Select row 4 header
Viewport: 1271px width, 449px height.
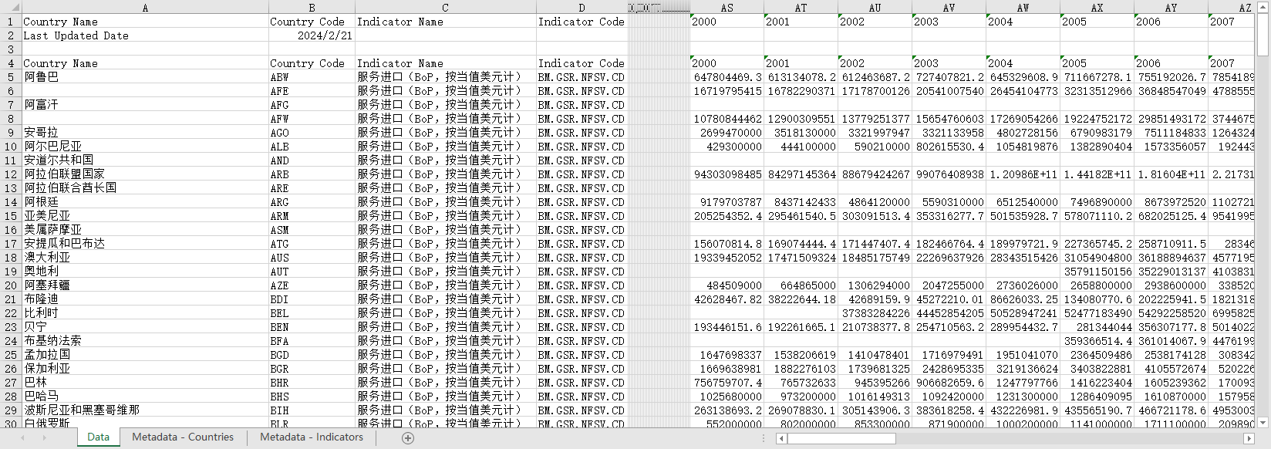pyautogui.click(x=11, y=63)
